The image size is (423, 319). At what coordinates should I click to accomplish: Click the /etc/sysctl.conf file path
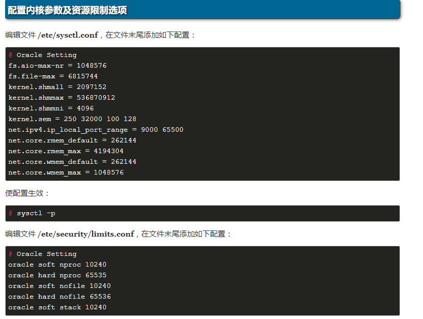click(x=68, y=35)
